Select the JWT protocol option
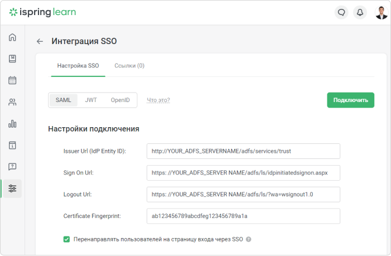The image size is (391, 256). point(91,100)
